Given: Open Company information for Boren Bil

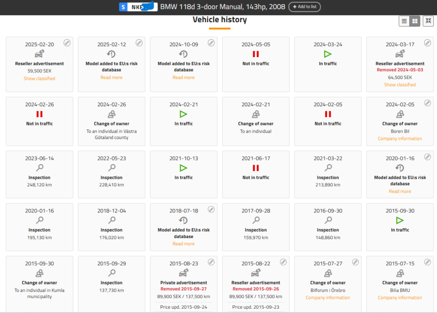Looking at the screenshot, I should point(400,139).
